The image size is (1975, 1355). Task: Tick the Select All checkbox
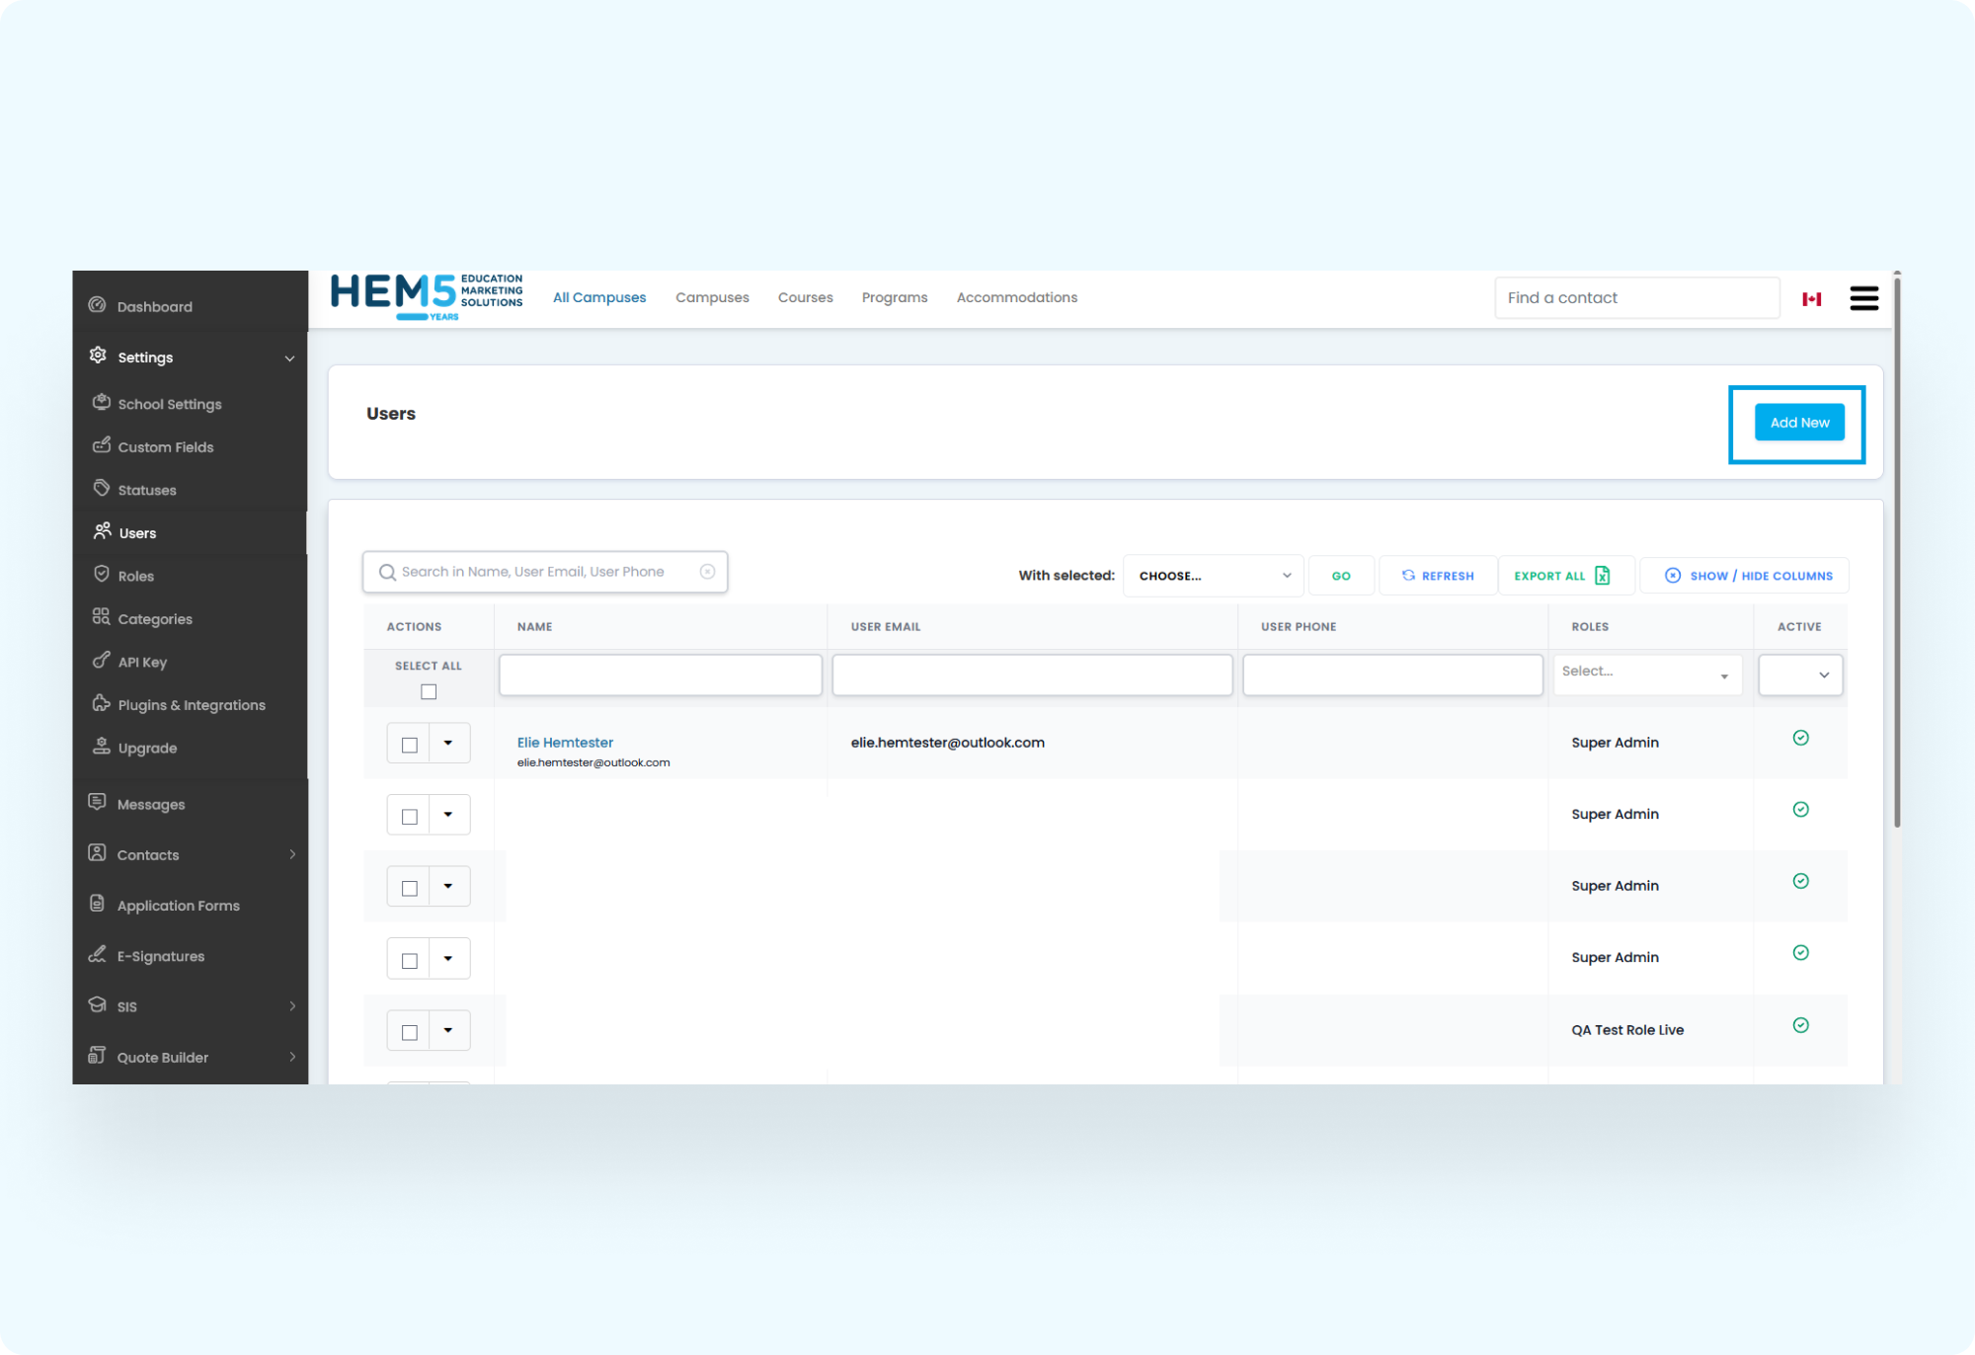(x=428, y=691)
